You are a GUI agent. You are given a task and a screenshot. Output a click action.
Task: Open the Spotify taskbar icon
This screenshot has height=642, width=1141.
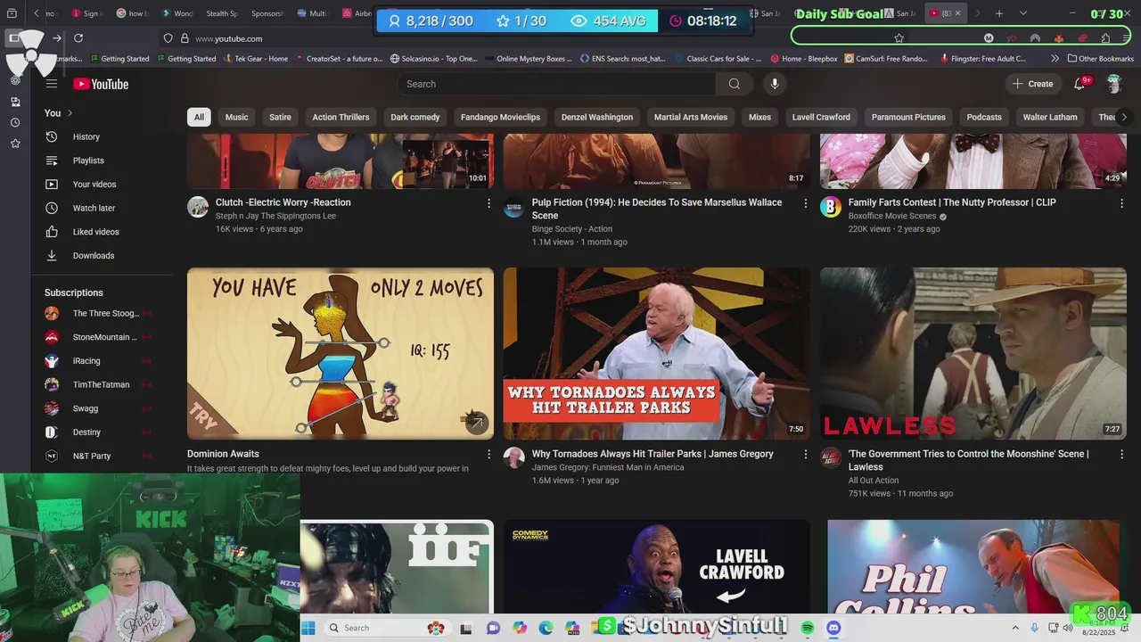pyautogui.click(x=808, y=628)
